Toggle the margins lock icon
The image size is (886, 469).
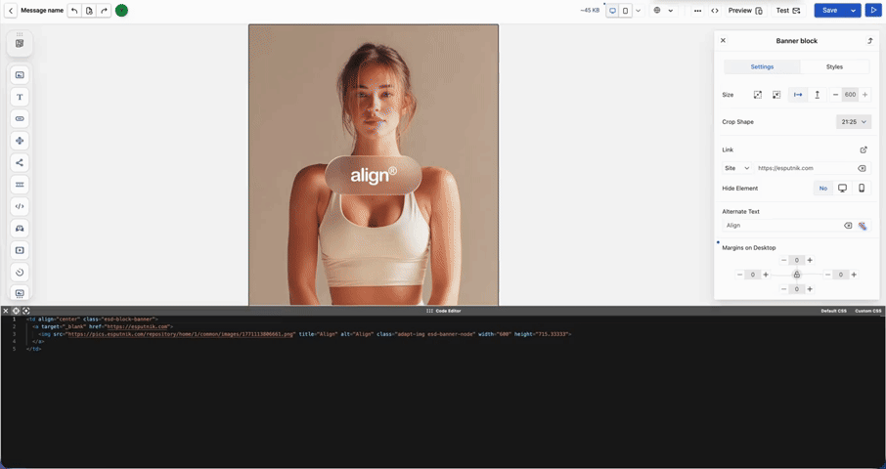coord(797,275)
